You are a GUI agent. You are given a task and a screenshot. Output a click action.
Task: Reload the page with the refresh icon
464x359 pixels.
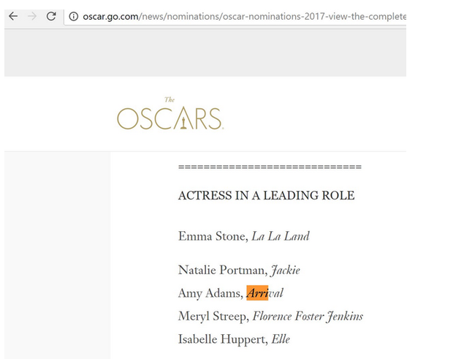(x=51, y=16)
